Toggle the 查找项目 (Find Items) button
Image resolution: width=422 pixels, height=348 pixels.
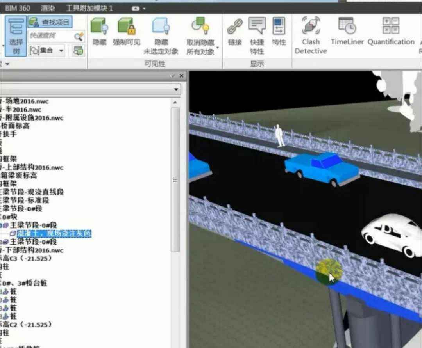point(50,21)
